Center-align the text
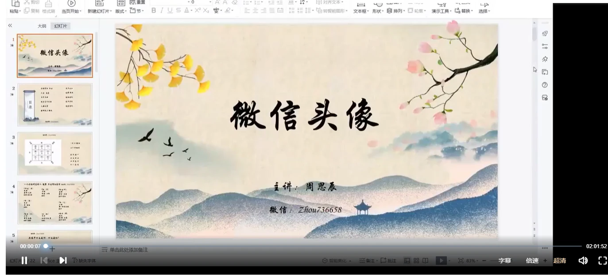This screenshot has height=276, width=608. point(256,11)
